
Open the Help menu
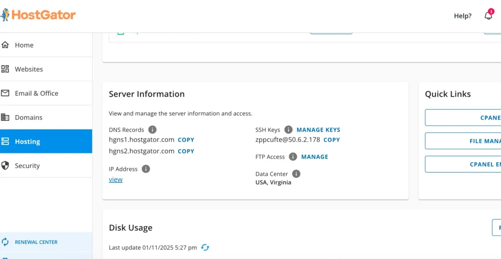click(462, 16)
